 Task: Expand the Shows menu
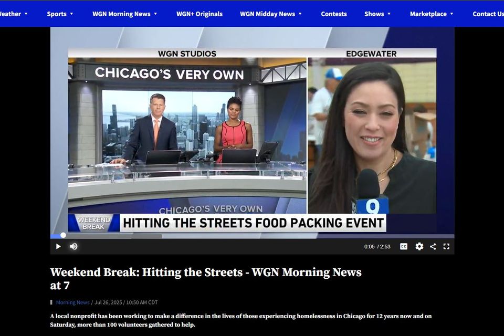(377, 14)
